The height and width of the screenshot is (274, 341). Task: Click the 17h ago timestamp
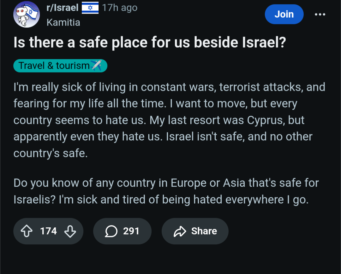click(120, 8)
